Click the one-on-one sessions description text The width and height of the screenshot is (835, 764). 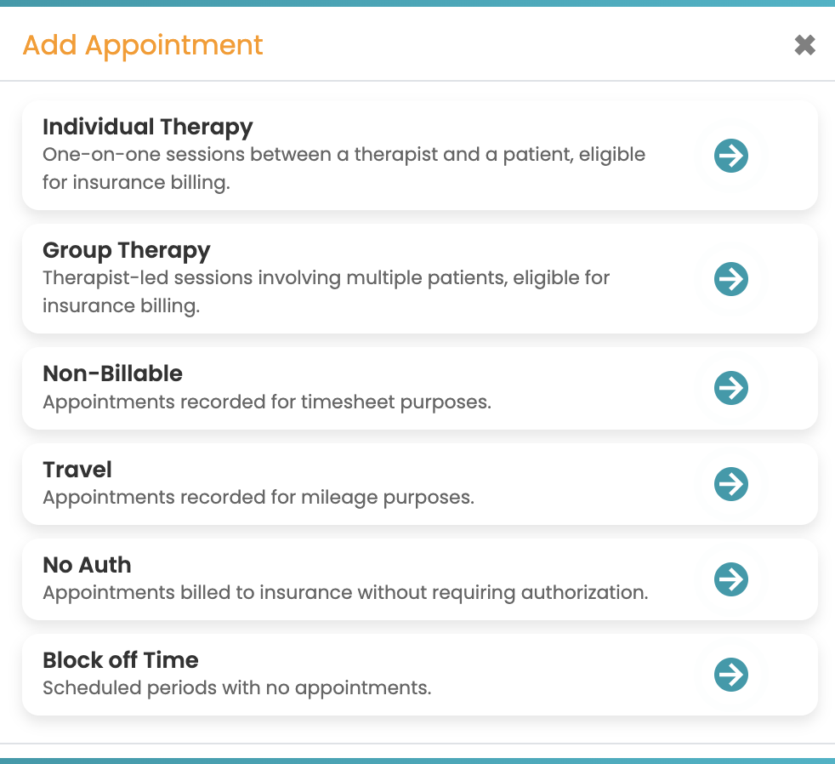[x=344, y=168]
